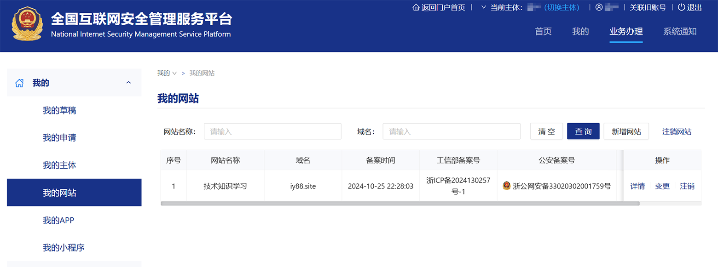718x267 pixels.
Task: Open 详情 for the 技术知识学习 website
Action: (637, 186)
